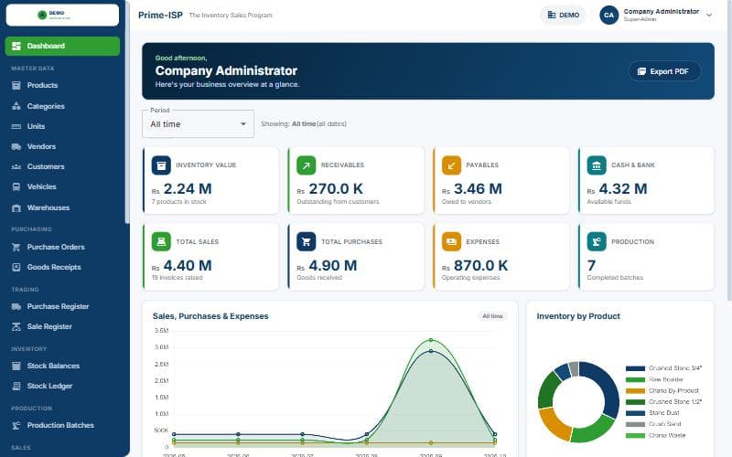Click the Export PDF button

click(664, 71)
